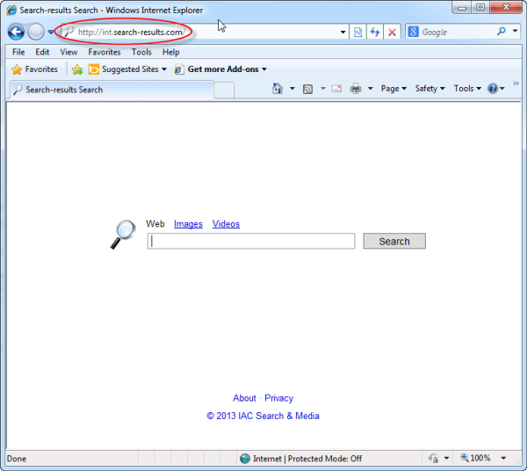The height and width of the screenshot is (471, 527).
Task: Click the Images link
Action: pos(188,224)
